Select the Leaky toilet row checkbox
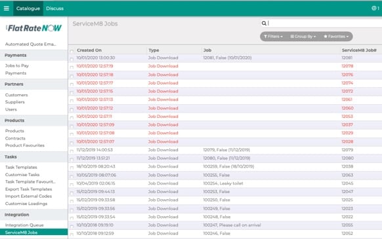The image size is (382, 239). [x=72, y=185]
